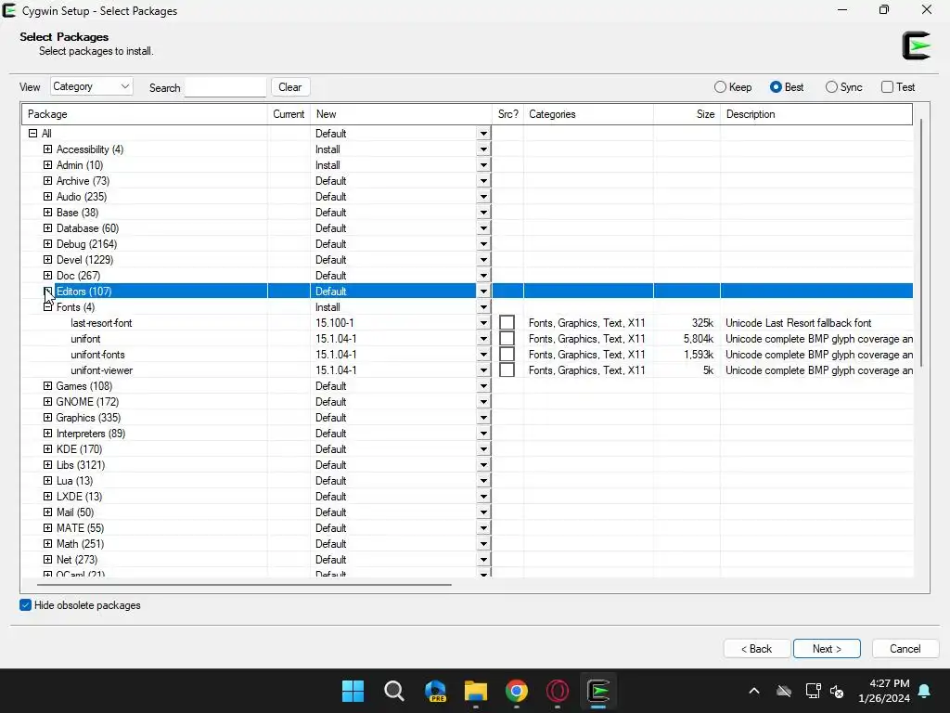This screenshot has width=950, height=713.
Task: Click the Cancel button
Action: [905, 648]
